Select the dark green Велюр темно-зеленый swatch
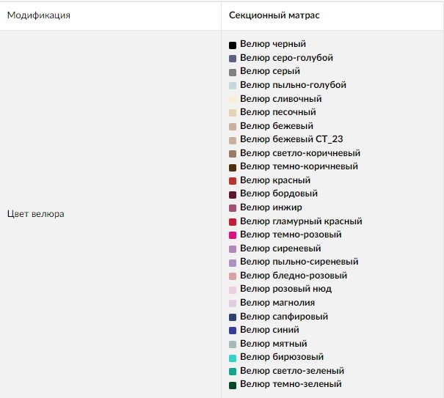444x398 pixels. click(233, 385)
